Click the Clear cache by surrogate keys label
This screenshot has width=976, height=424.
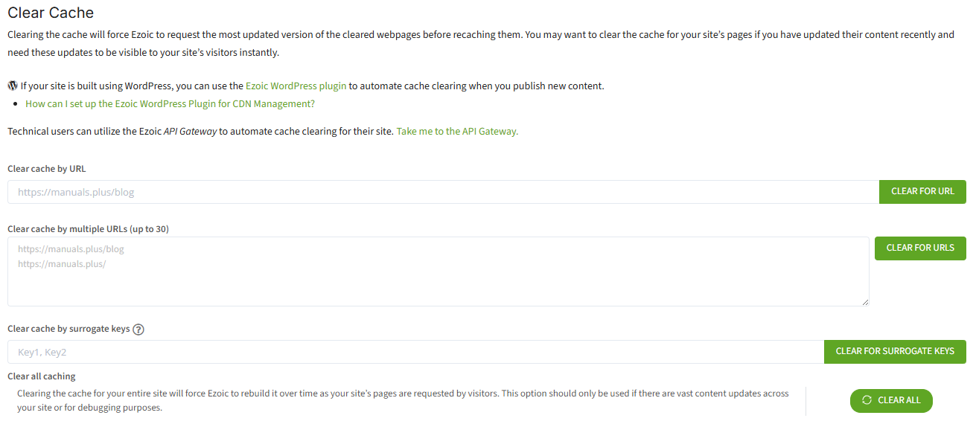pyautogui.click(x=68, y=329)
